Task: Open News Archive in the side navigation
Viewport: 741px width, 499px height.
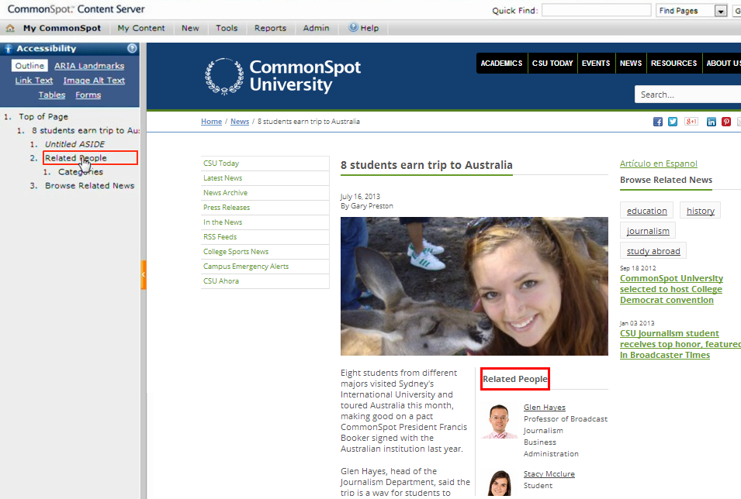Action: [x=265, y=193]
